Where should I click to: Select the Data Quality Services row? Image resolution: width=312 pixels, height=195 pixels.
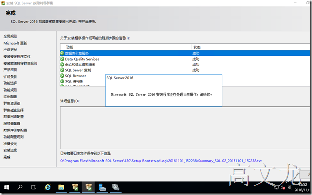(185, 59)
